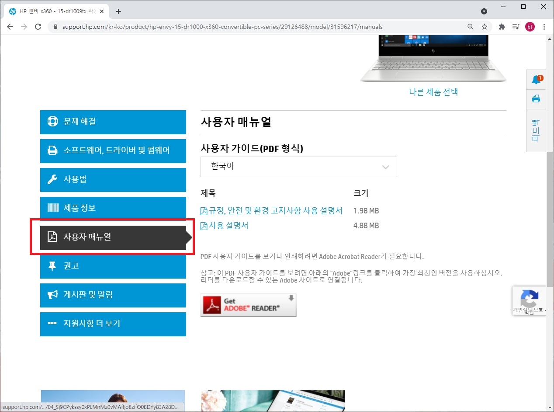
Task: Open the extensions puzzle icon
Action: (502, 27)
